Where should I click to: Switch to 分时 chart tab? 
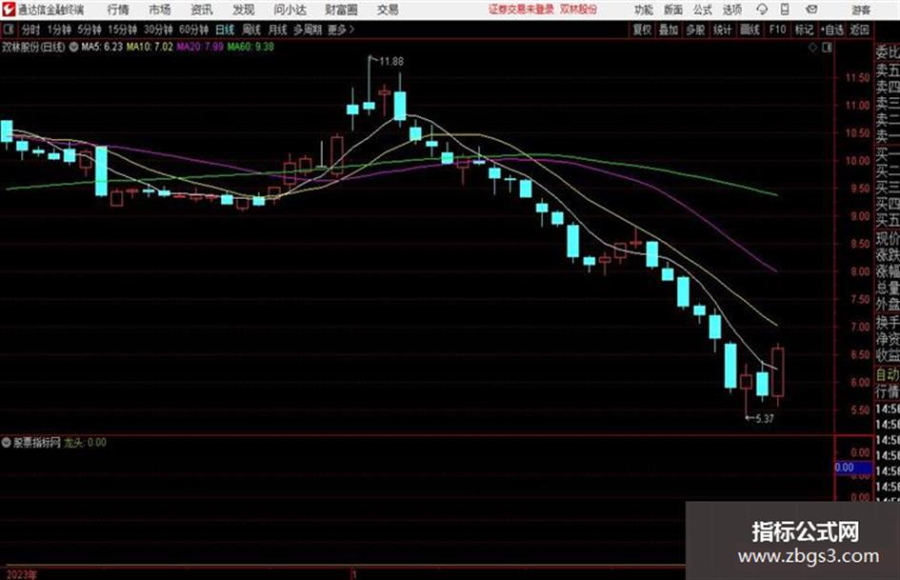(30, 30)
